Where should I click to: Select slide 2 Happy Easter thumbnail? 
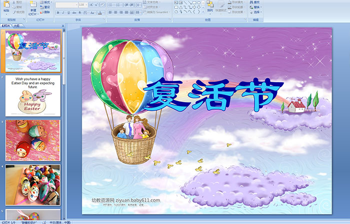[x=33, y=96]
